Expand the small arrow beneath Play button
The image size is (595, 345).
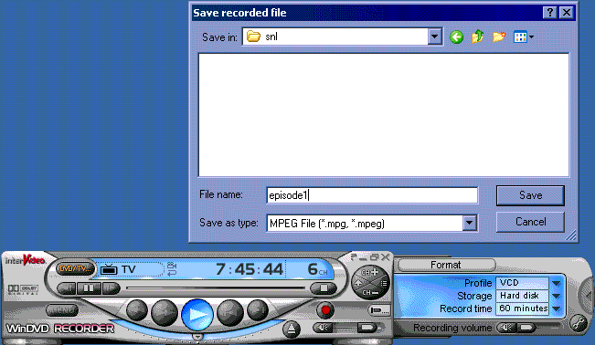(197, 336)
